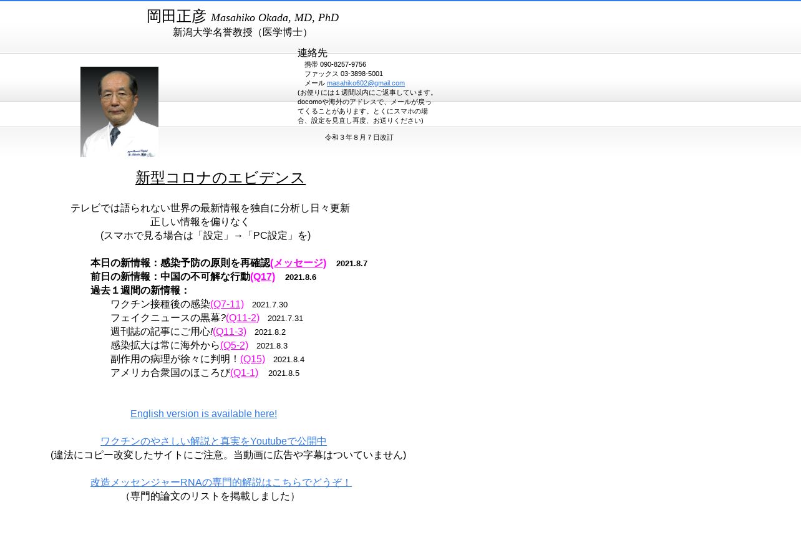Open the modified messenger RNA explanation link
This screenshot has height=558, width=801.
[221, 483]
